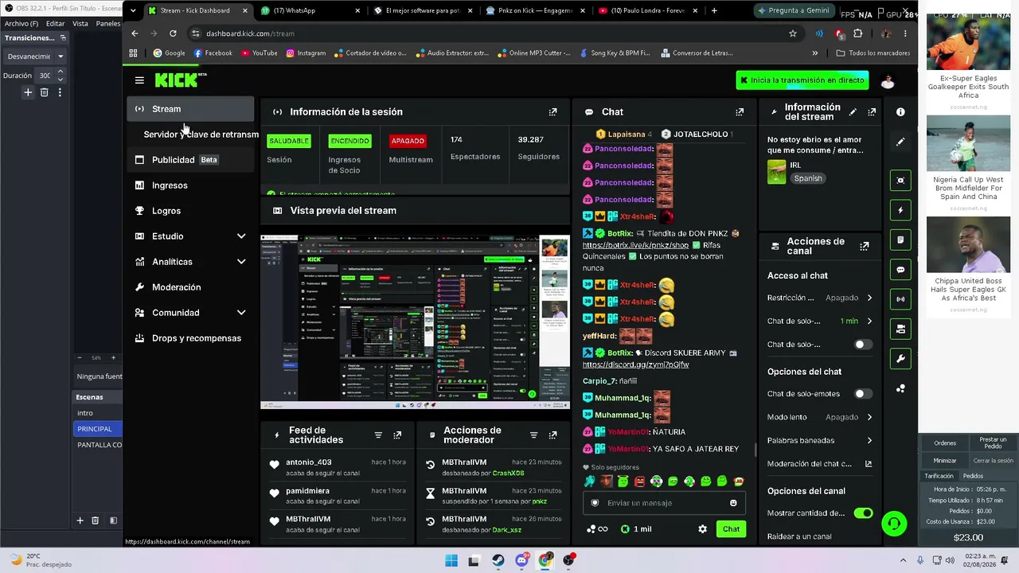The width and height of the screenshot is (1019, 573).
Task: Select Stream in the sidebar
Action: [191, 109]
